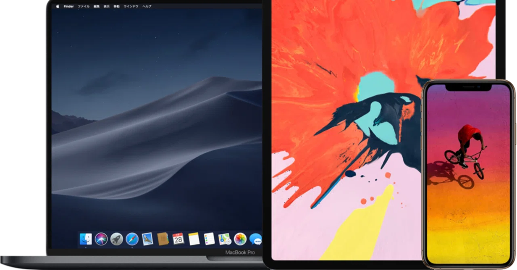
Task: Open Calendar showing 28 in dock
Action: click(178, 239)
